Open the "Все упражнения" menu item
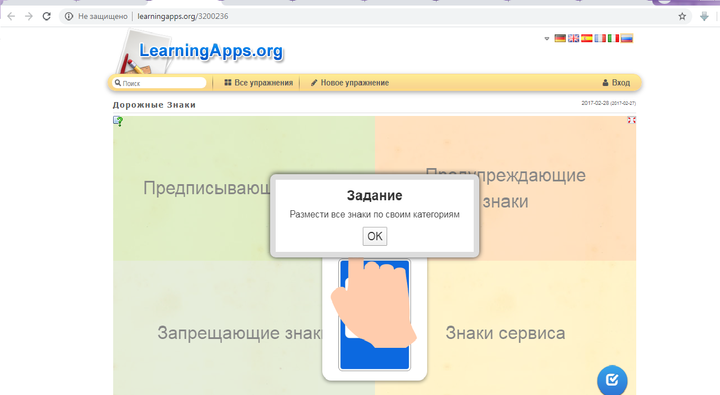 click(x=258, y=83)
